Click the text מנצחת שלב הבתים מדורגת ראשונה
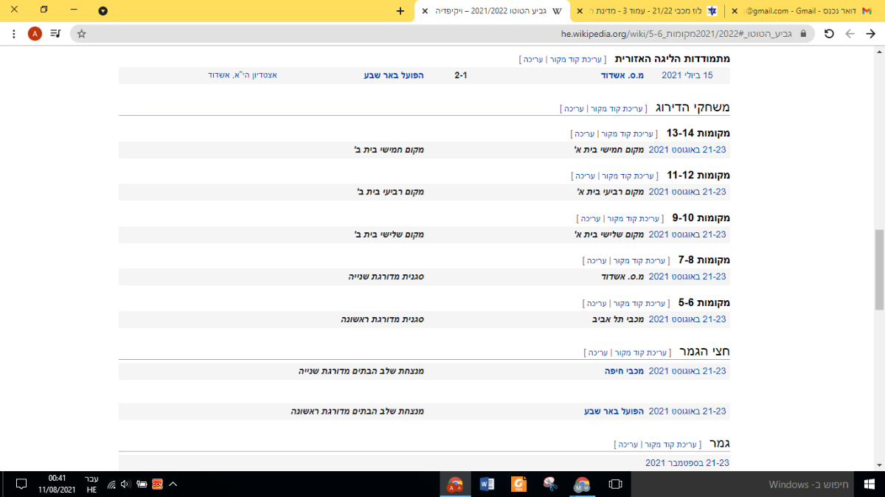The image size is (885, 497). [x=357, y=411]
